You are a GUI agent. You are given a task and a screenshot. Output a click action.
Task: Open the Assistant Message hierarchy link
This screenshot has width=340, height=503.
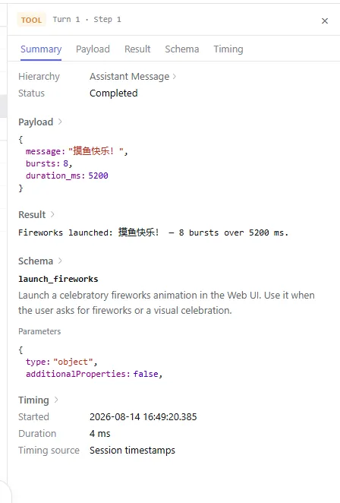pyautogui.click(x=130, y=76)
